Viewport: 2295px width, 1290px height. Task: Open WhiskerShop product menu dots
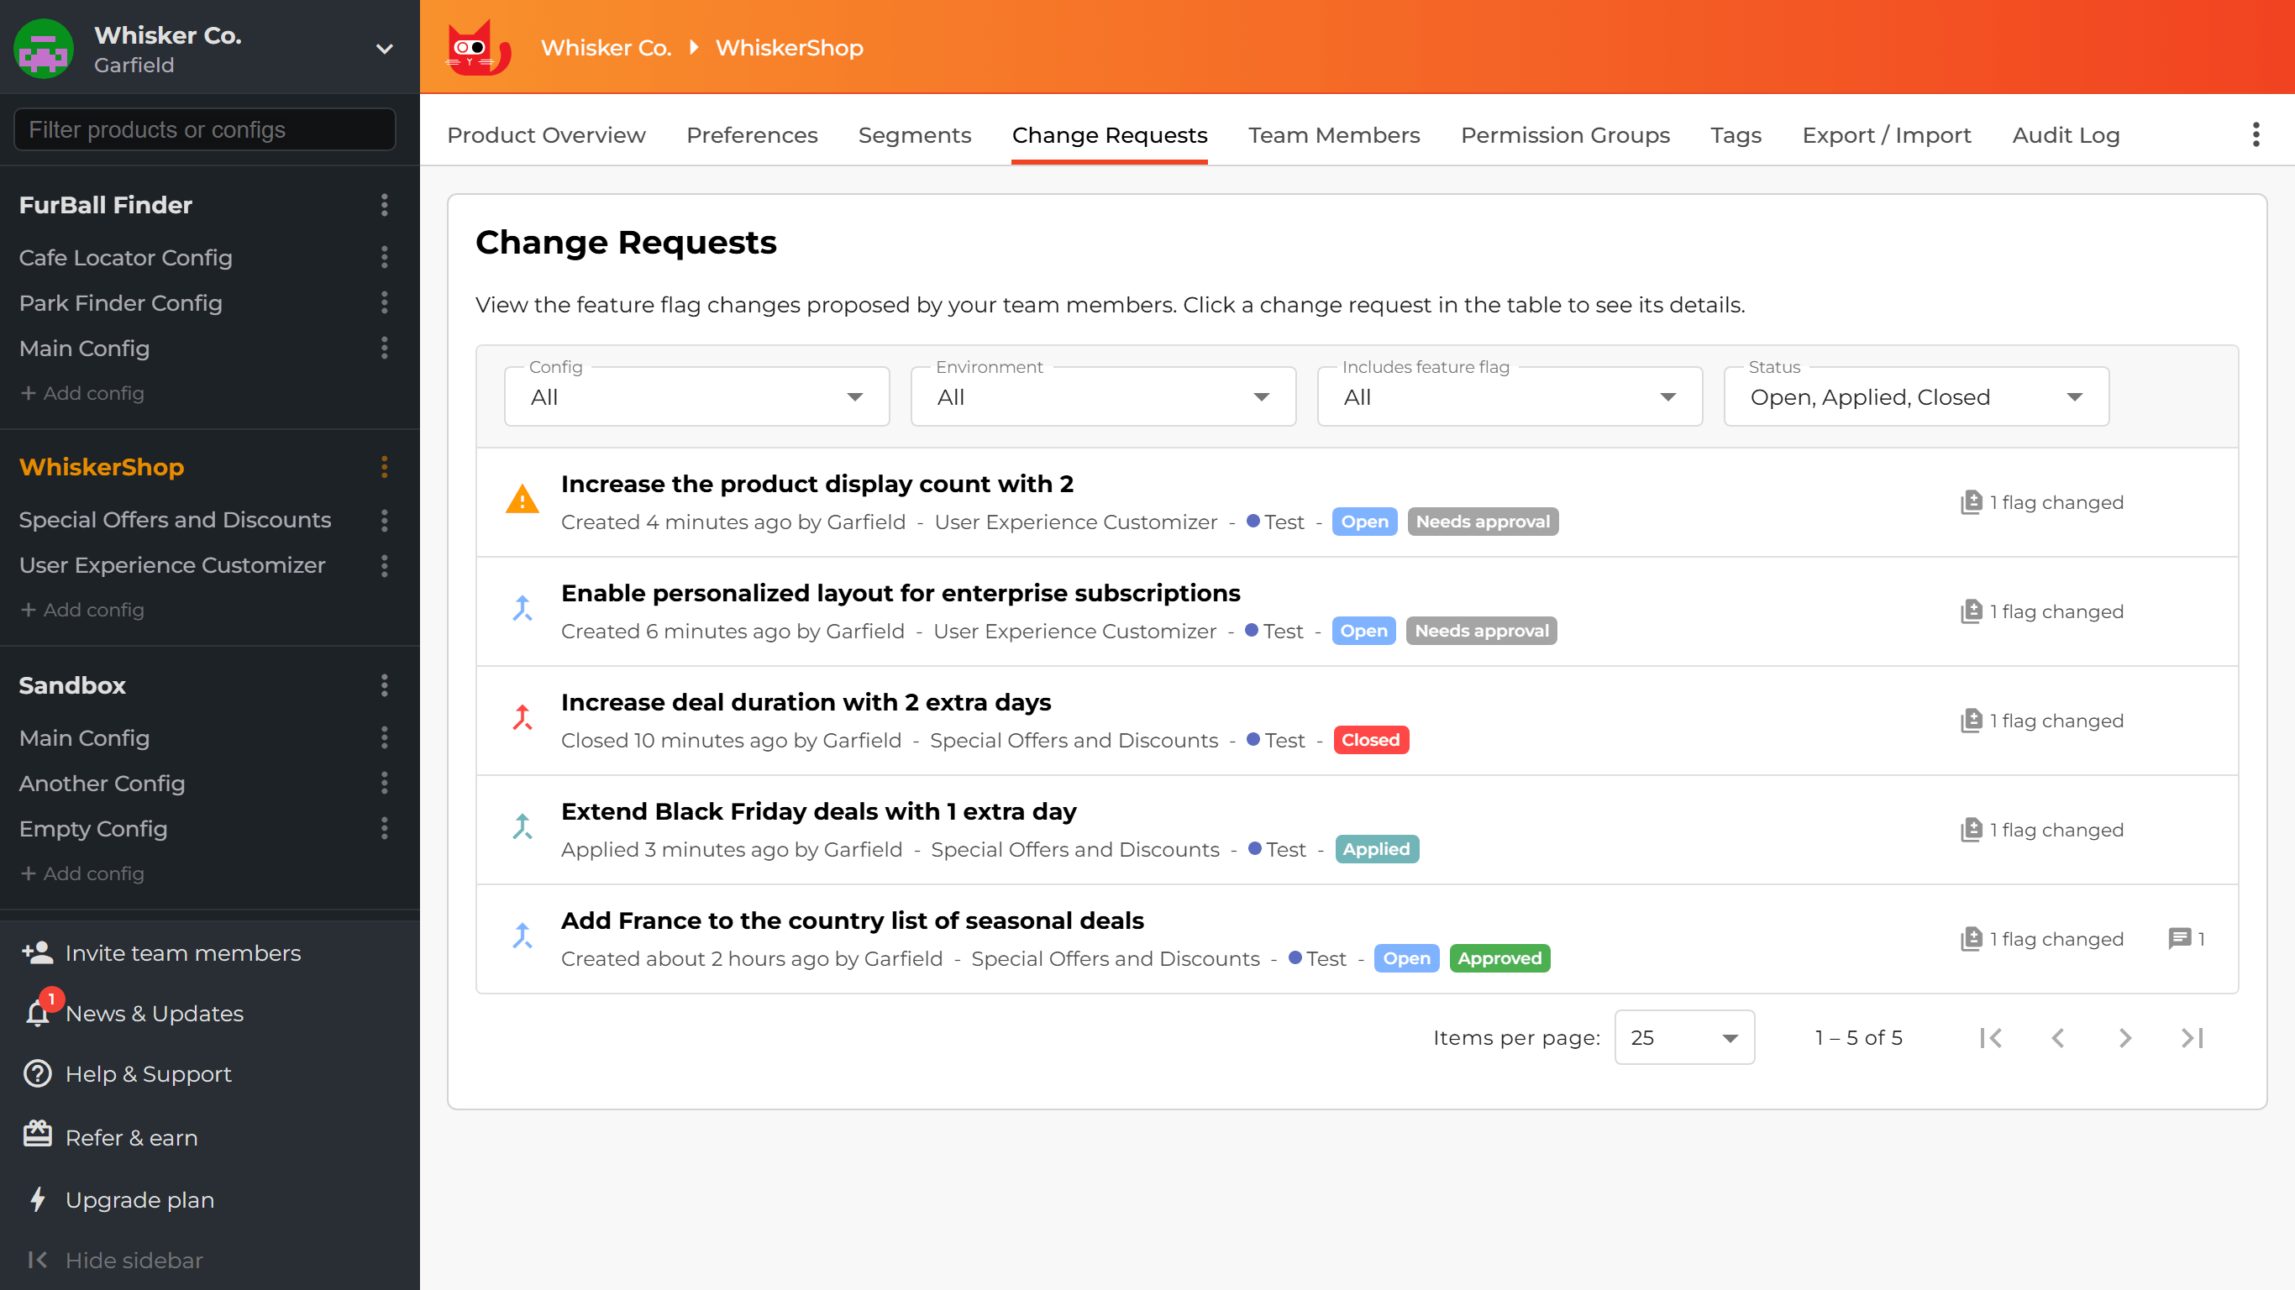(x=384, y=467)
